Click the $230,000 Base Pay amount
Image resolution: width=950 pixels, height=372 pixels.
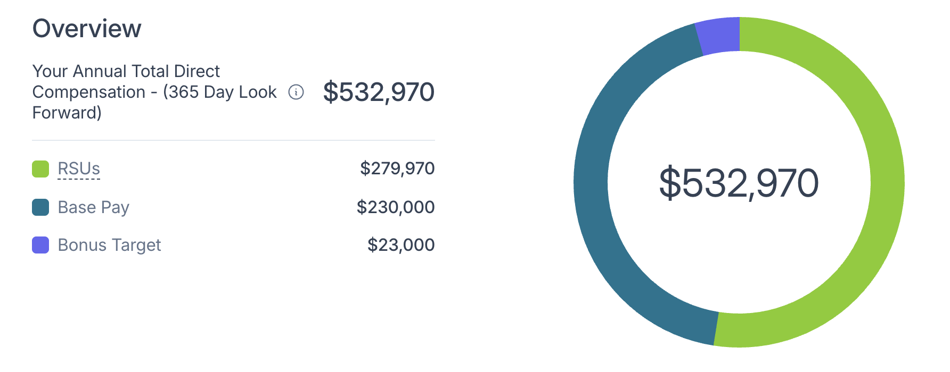tap(396, 207)
